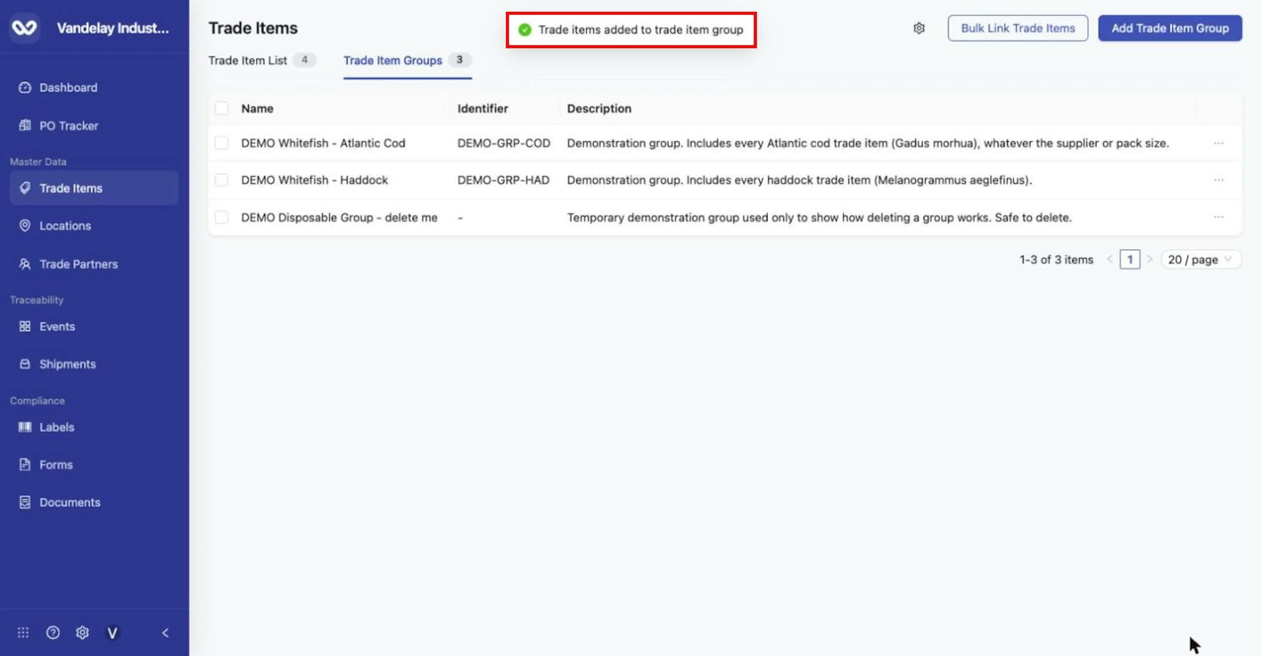Click the DEMO-GRP-COD identifier cell
This screenshot has height=656, width=1262.
[x=503, y=143]
